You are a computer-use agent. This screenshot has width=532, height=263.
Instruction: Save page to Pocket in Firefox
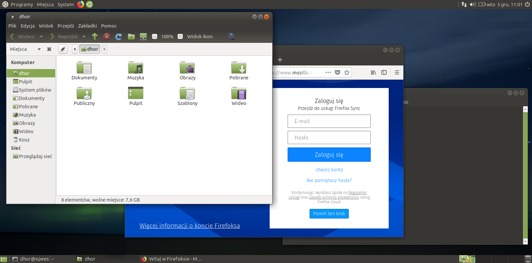tap(337, 72)
